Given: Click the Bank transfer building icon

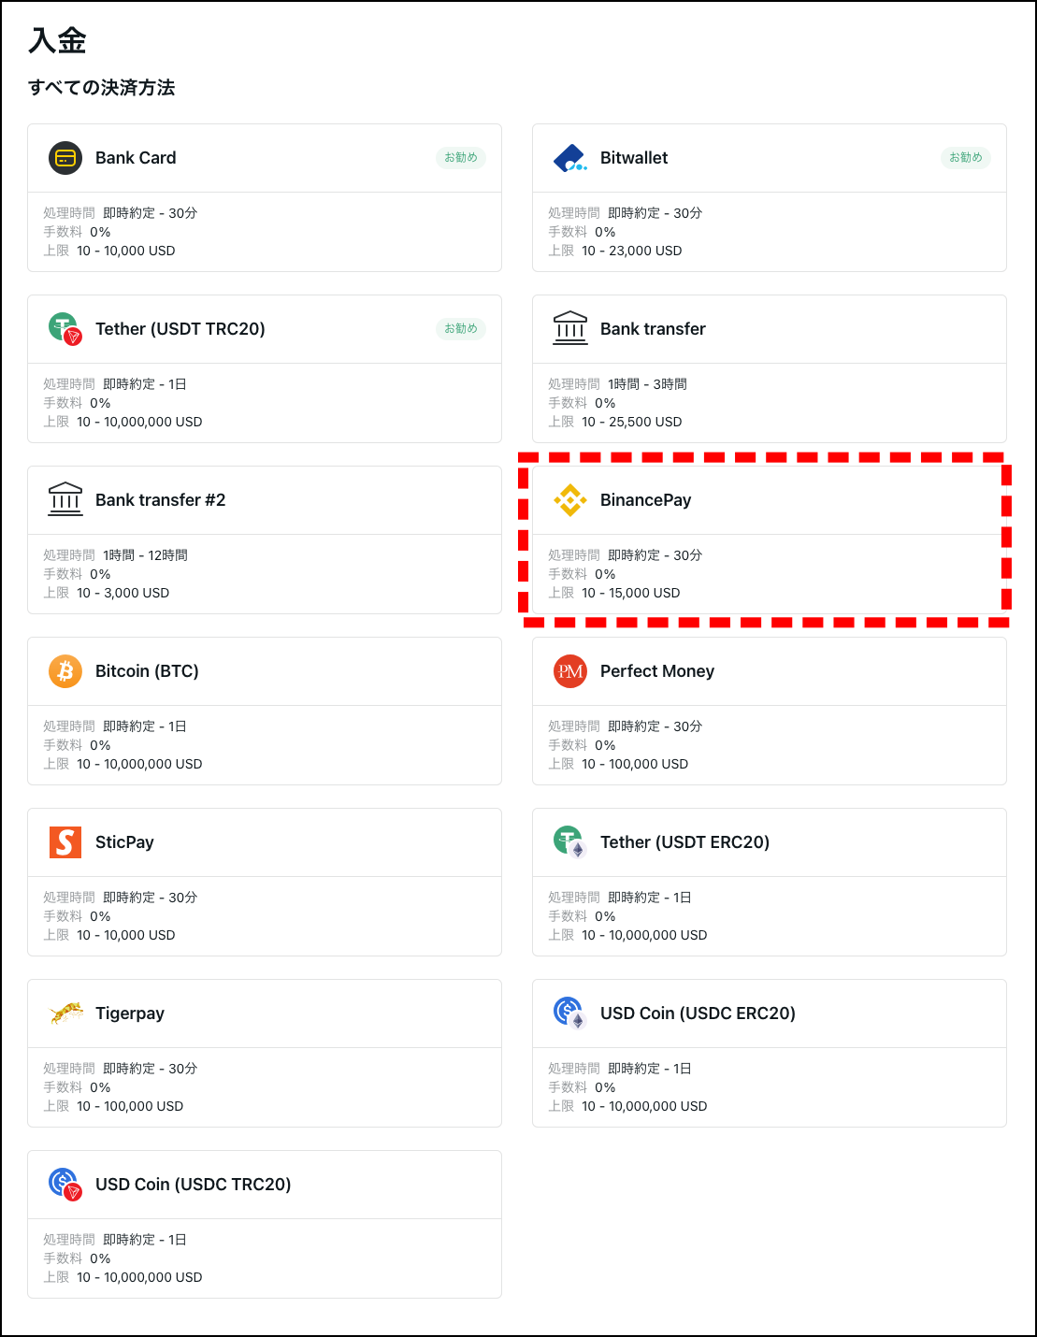Looking at the screenshot, I should 570,329.
